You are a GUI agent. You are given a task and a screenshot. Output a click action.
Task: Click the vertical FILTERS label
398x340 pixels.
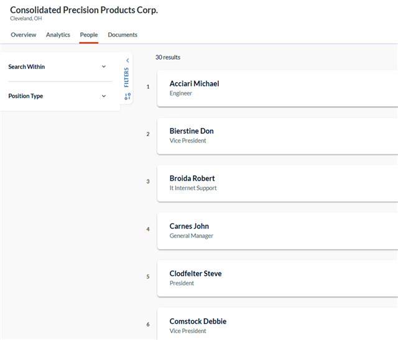coord(127,78)
